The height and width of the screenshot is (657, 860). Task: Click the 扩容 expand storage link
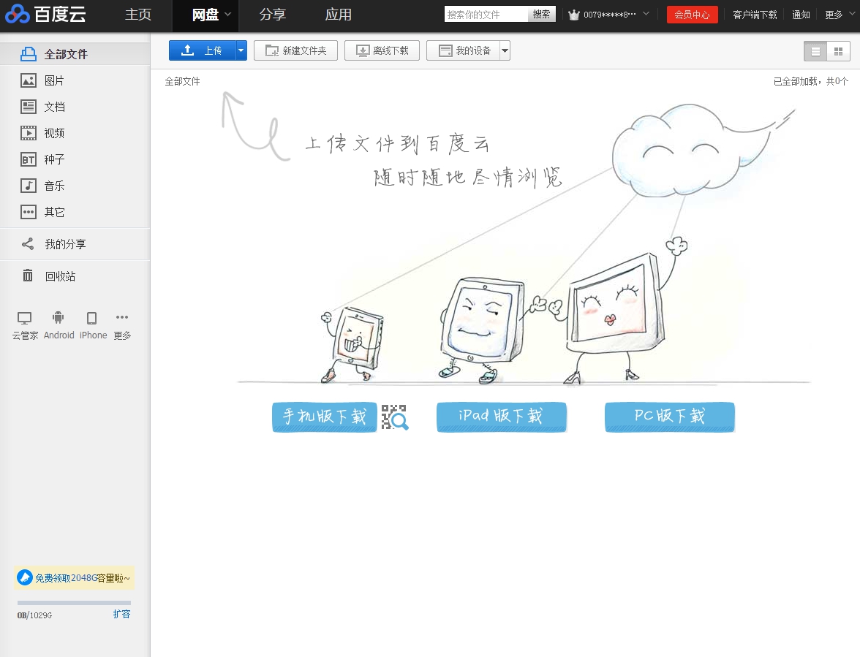[x=121, y=615]
